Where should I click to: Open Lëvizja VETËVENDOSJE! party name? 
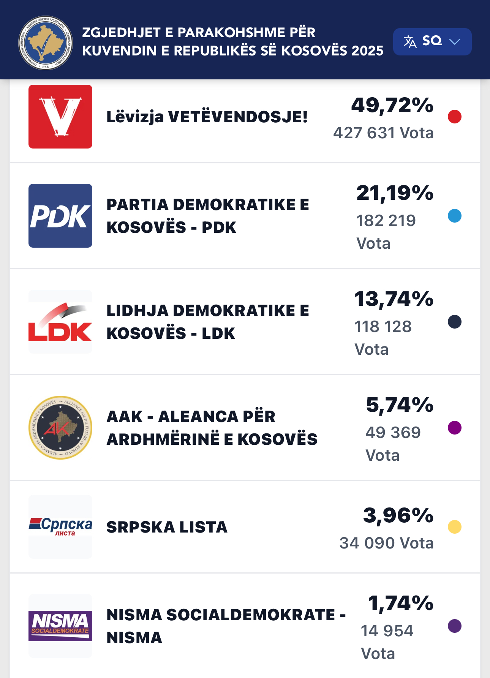pyautogui.click(x=207, y=117)
